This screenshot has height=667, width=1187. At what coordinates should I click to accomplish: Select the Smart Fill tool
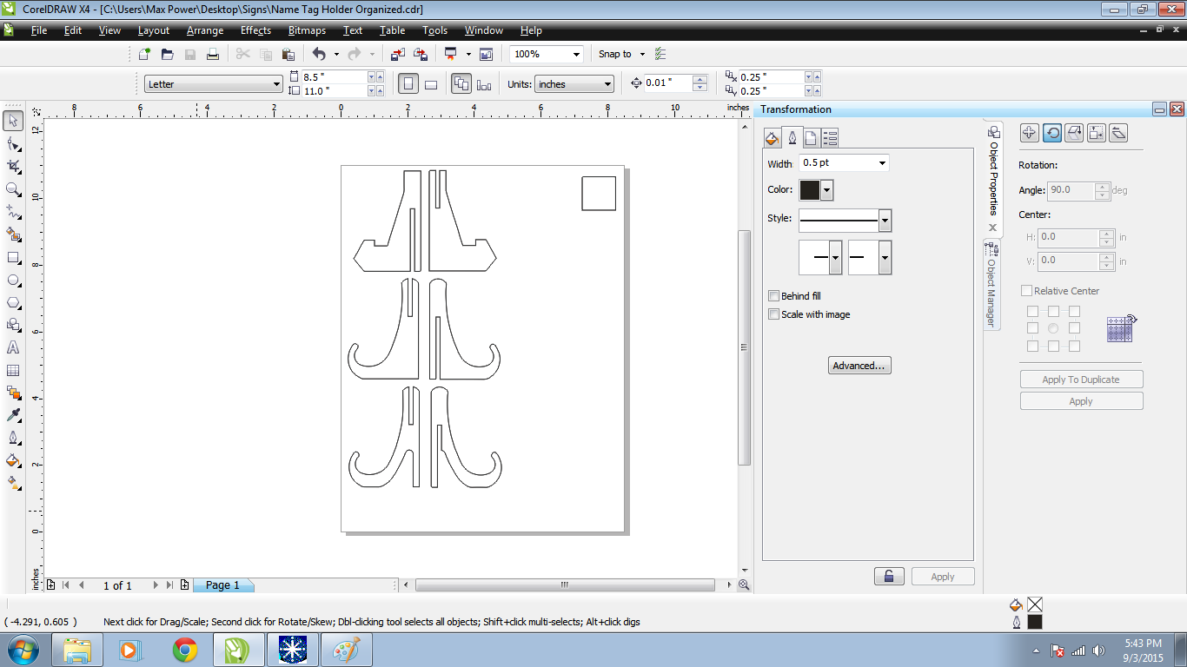coord(13,234)
